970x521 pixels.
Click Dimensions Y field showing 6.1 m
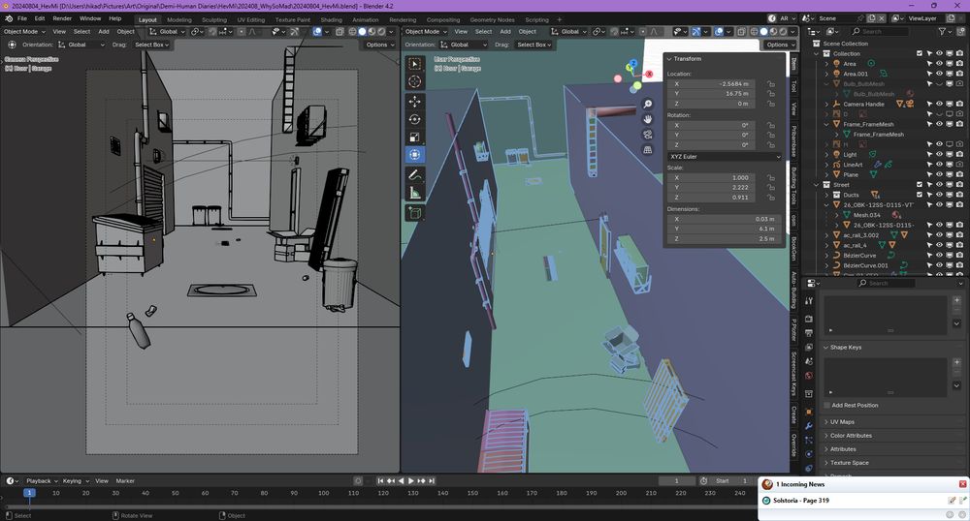[725, 229]
